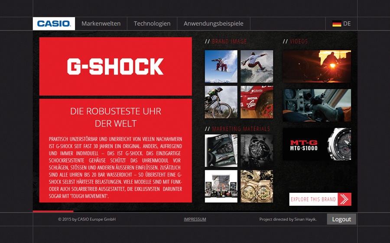The height and width of the screenshot is (243, 390).
Task: Open the Markenwelten menu
Action: pos(101,24)
